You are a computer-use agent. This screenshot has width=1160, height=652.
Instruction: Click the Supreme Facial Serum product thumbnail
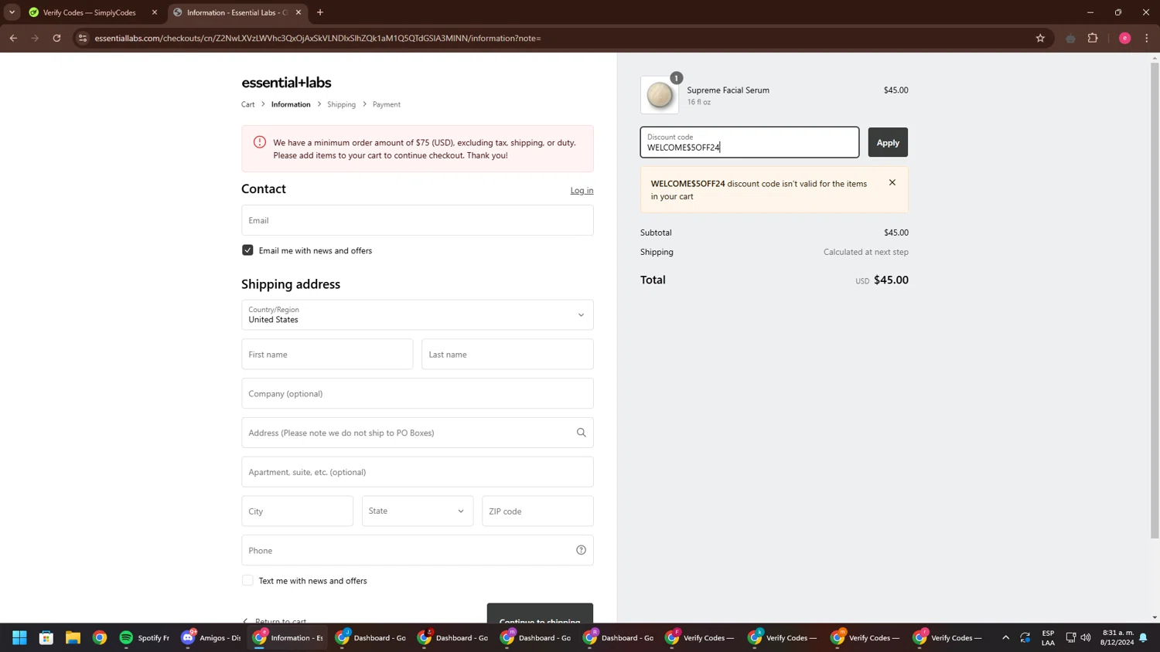tap(660, 95)
